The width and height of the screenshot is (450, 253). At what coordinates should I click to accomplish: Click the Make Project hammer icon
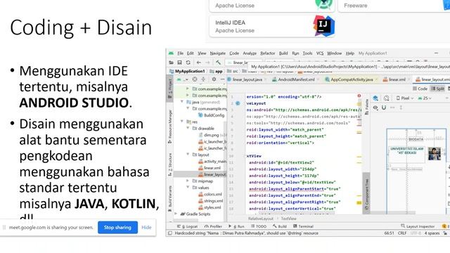coord(218,63)
